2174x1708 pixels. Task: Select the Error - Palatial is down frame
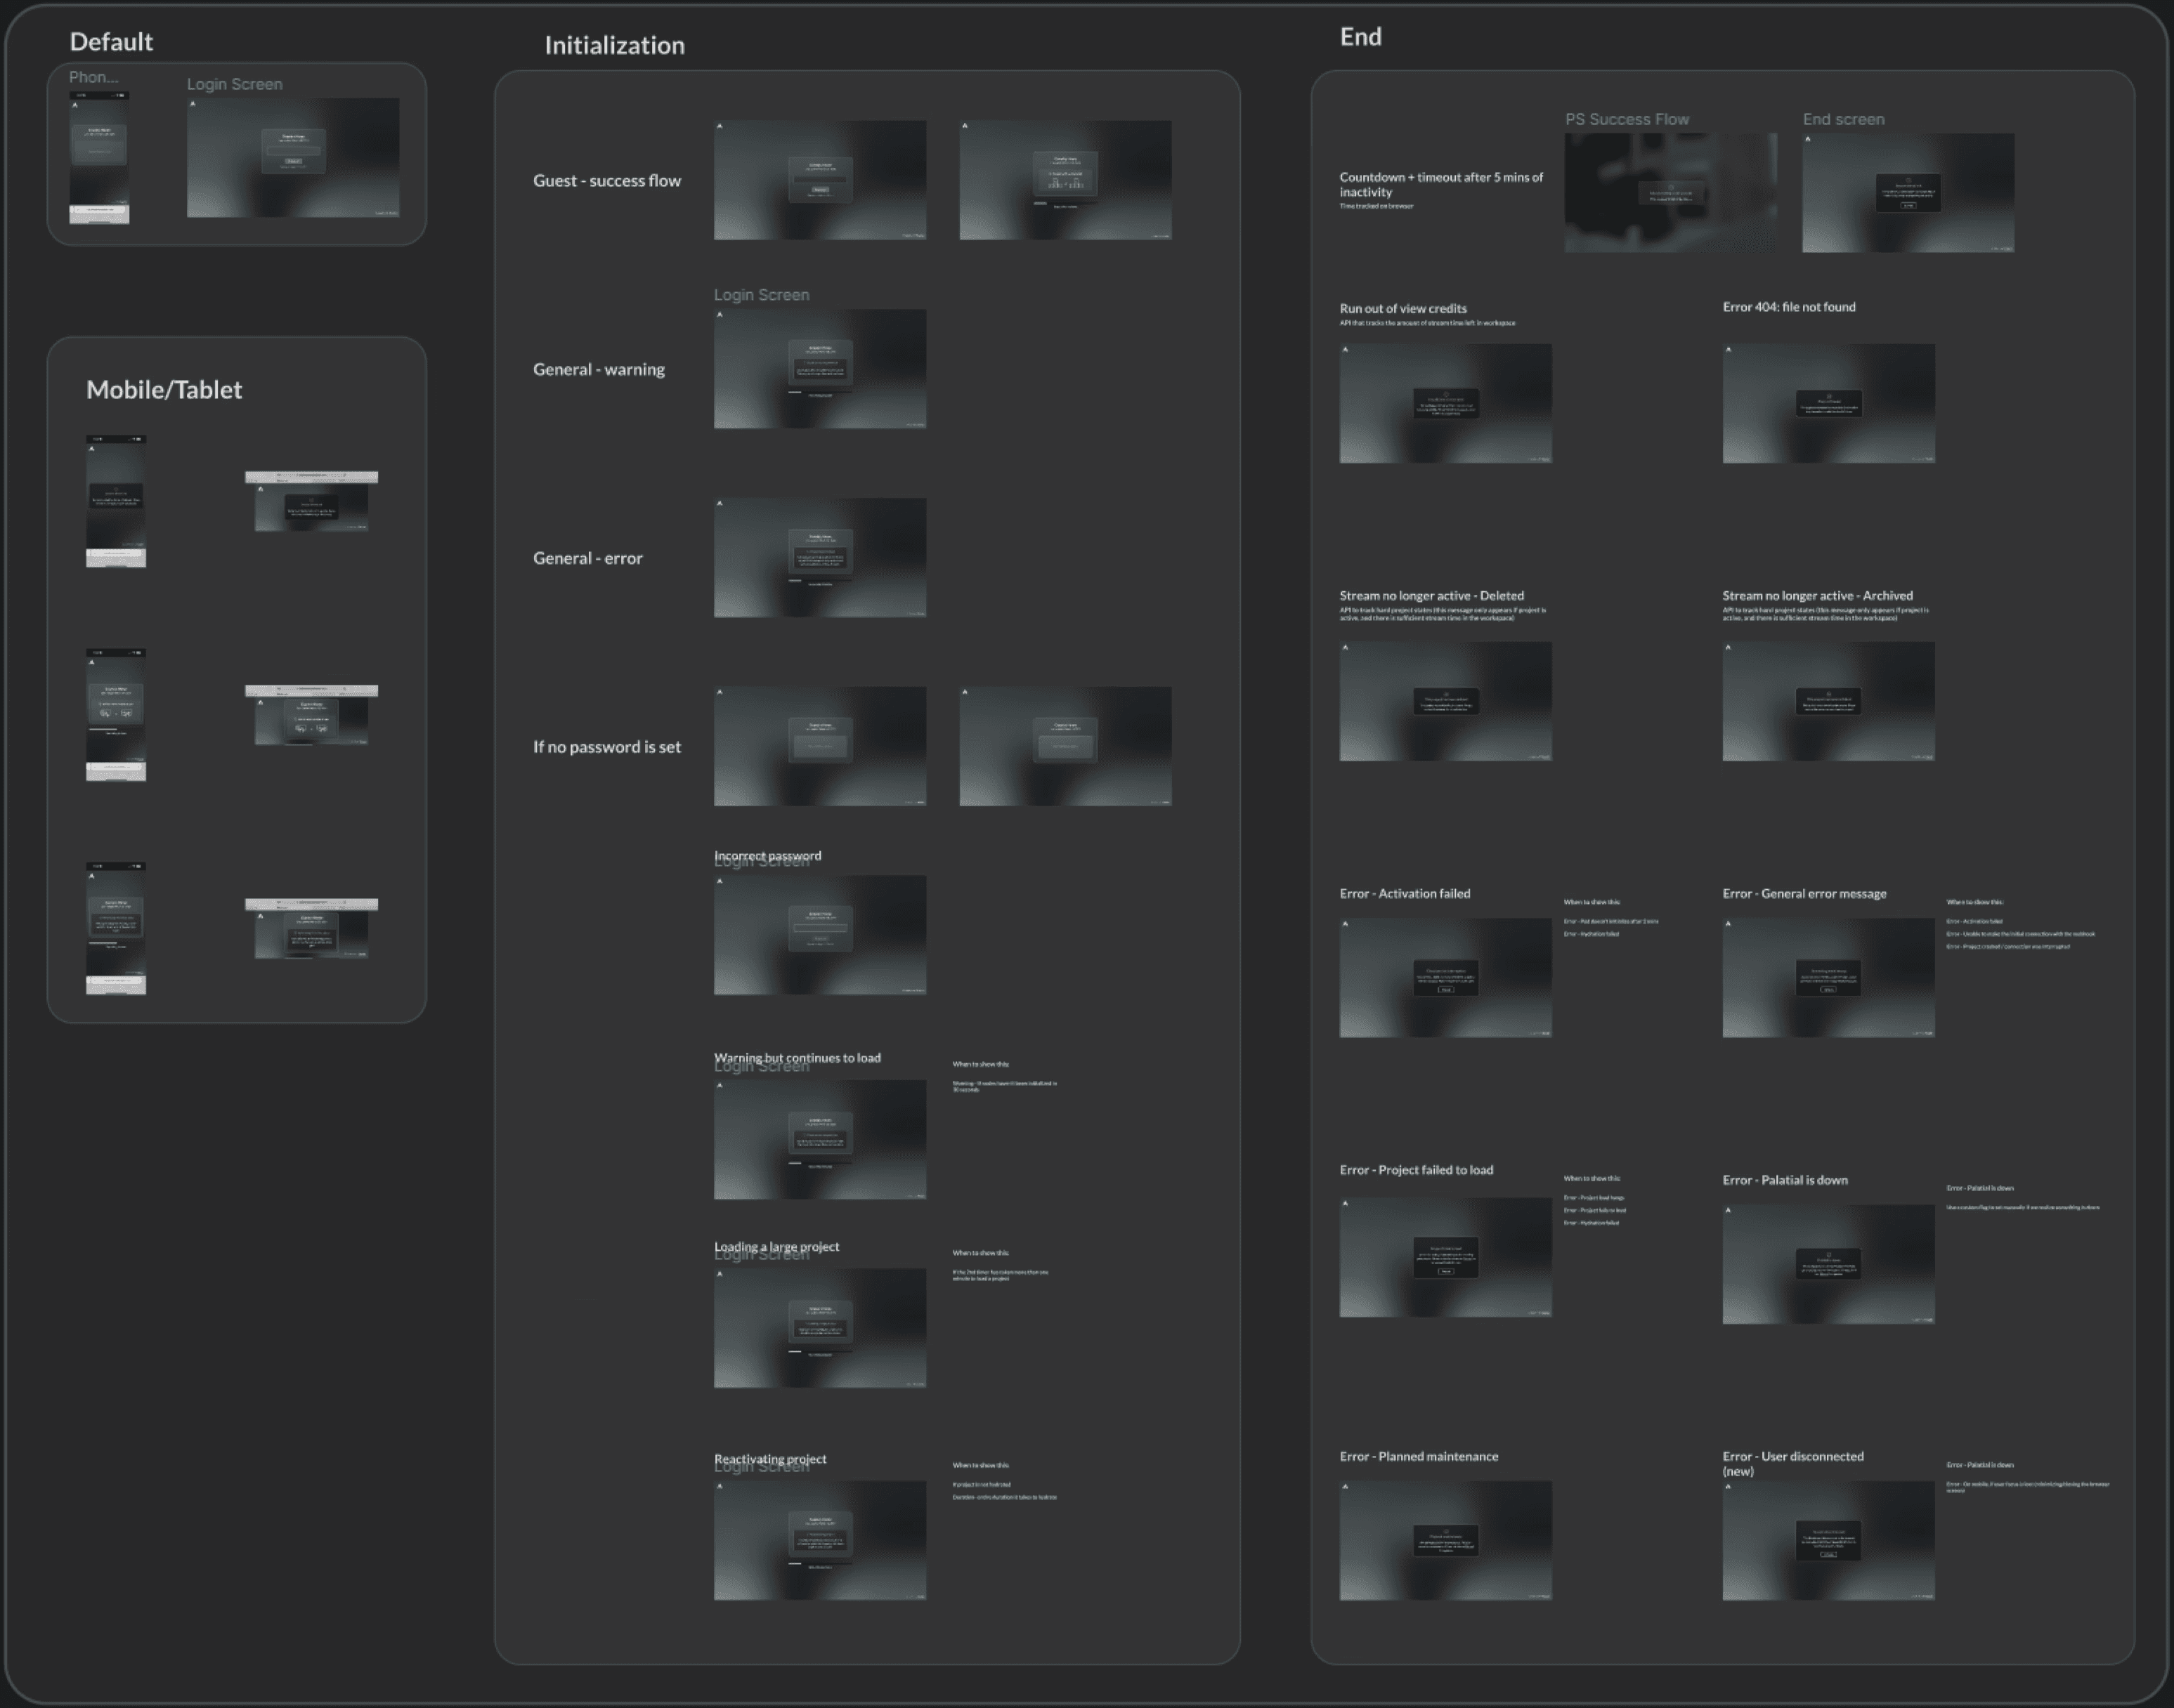[x=1828, y=1264]
